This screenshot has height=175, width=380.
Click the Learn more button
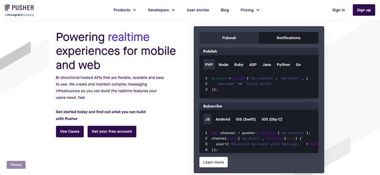click(213, 162)
